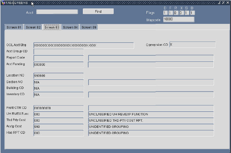Click the OGL Acct Strg field
Viewport: 231px width, 153px height.
(84, 45)
